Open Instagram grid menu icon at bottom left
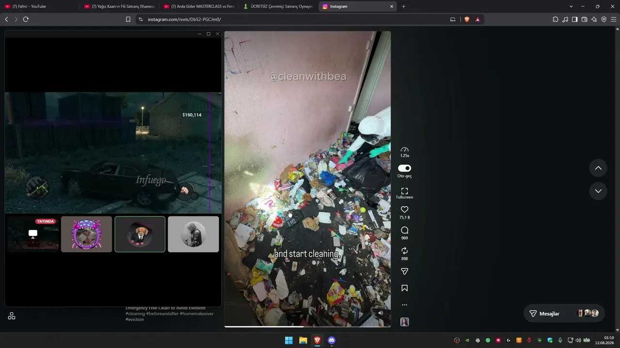 (12, 316)
